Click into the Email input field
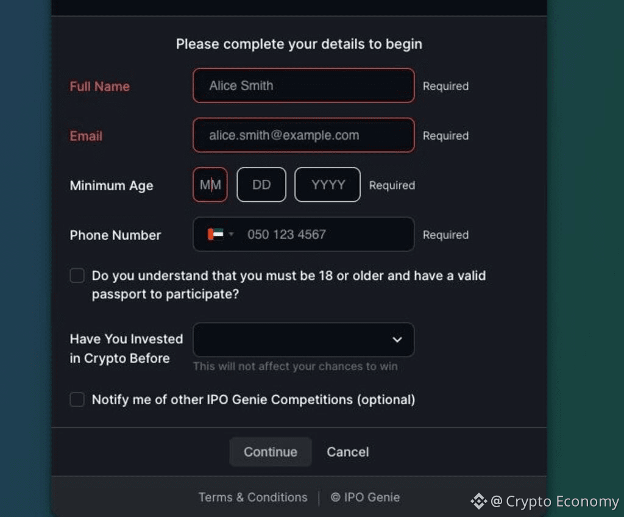Screen dimensions: 624x517 click(303, 135)
